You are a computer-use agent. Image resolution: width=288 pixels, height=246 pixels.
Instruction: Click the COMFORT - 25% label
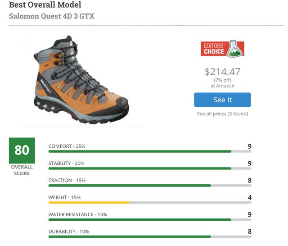coord(67,146)
